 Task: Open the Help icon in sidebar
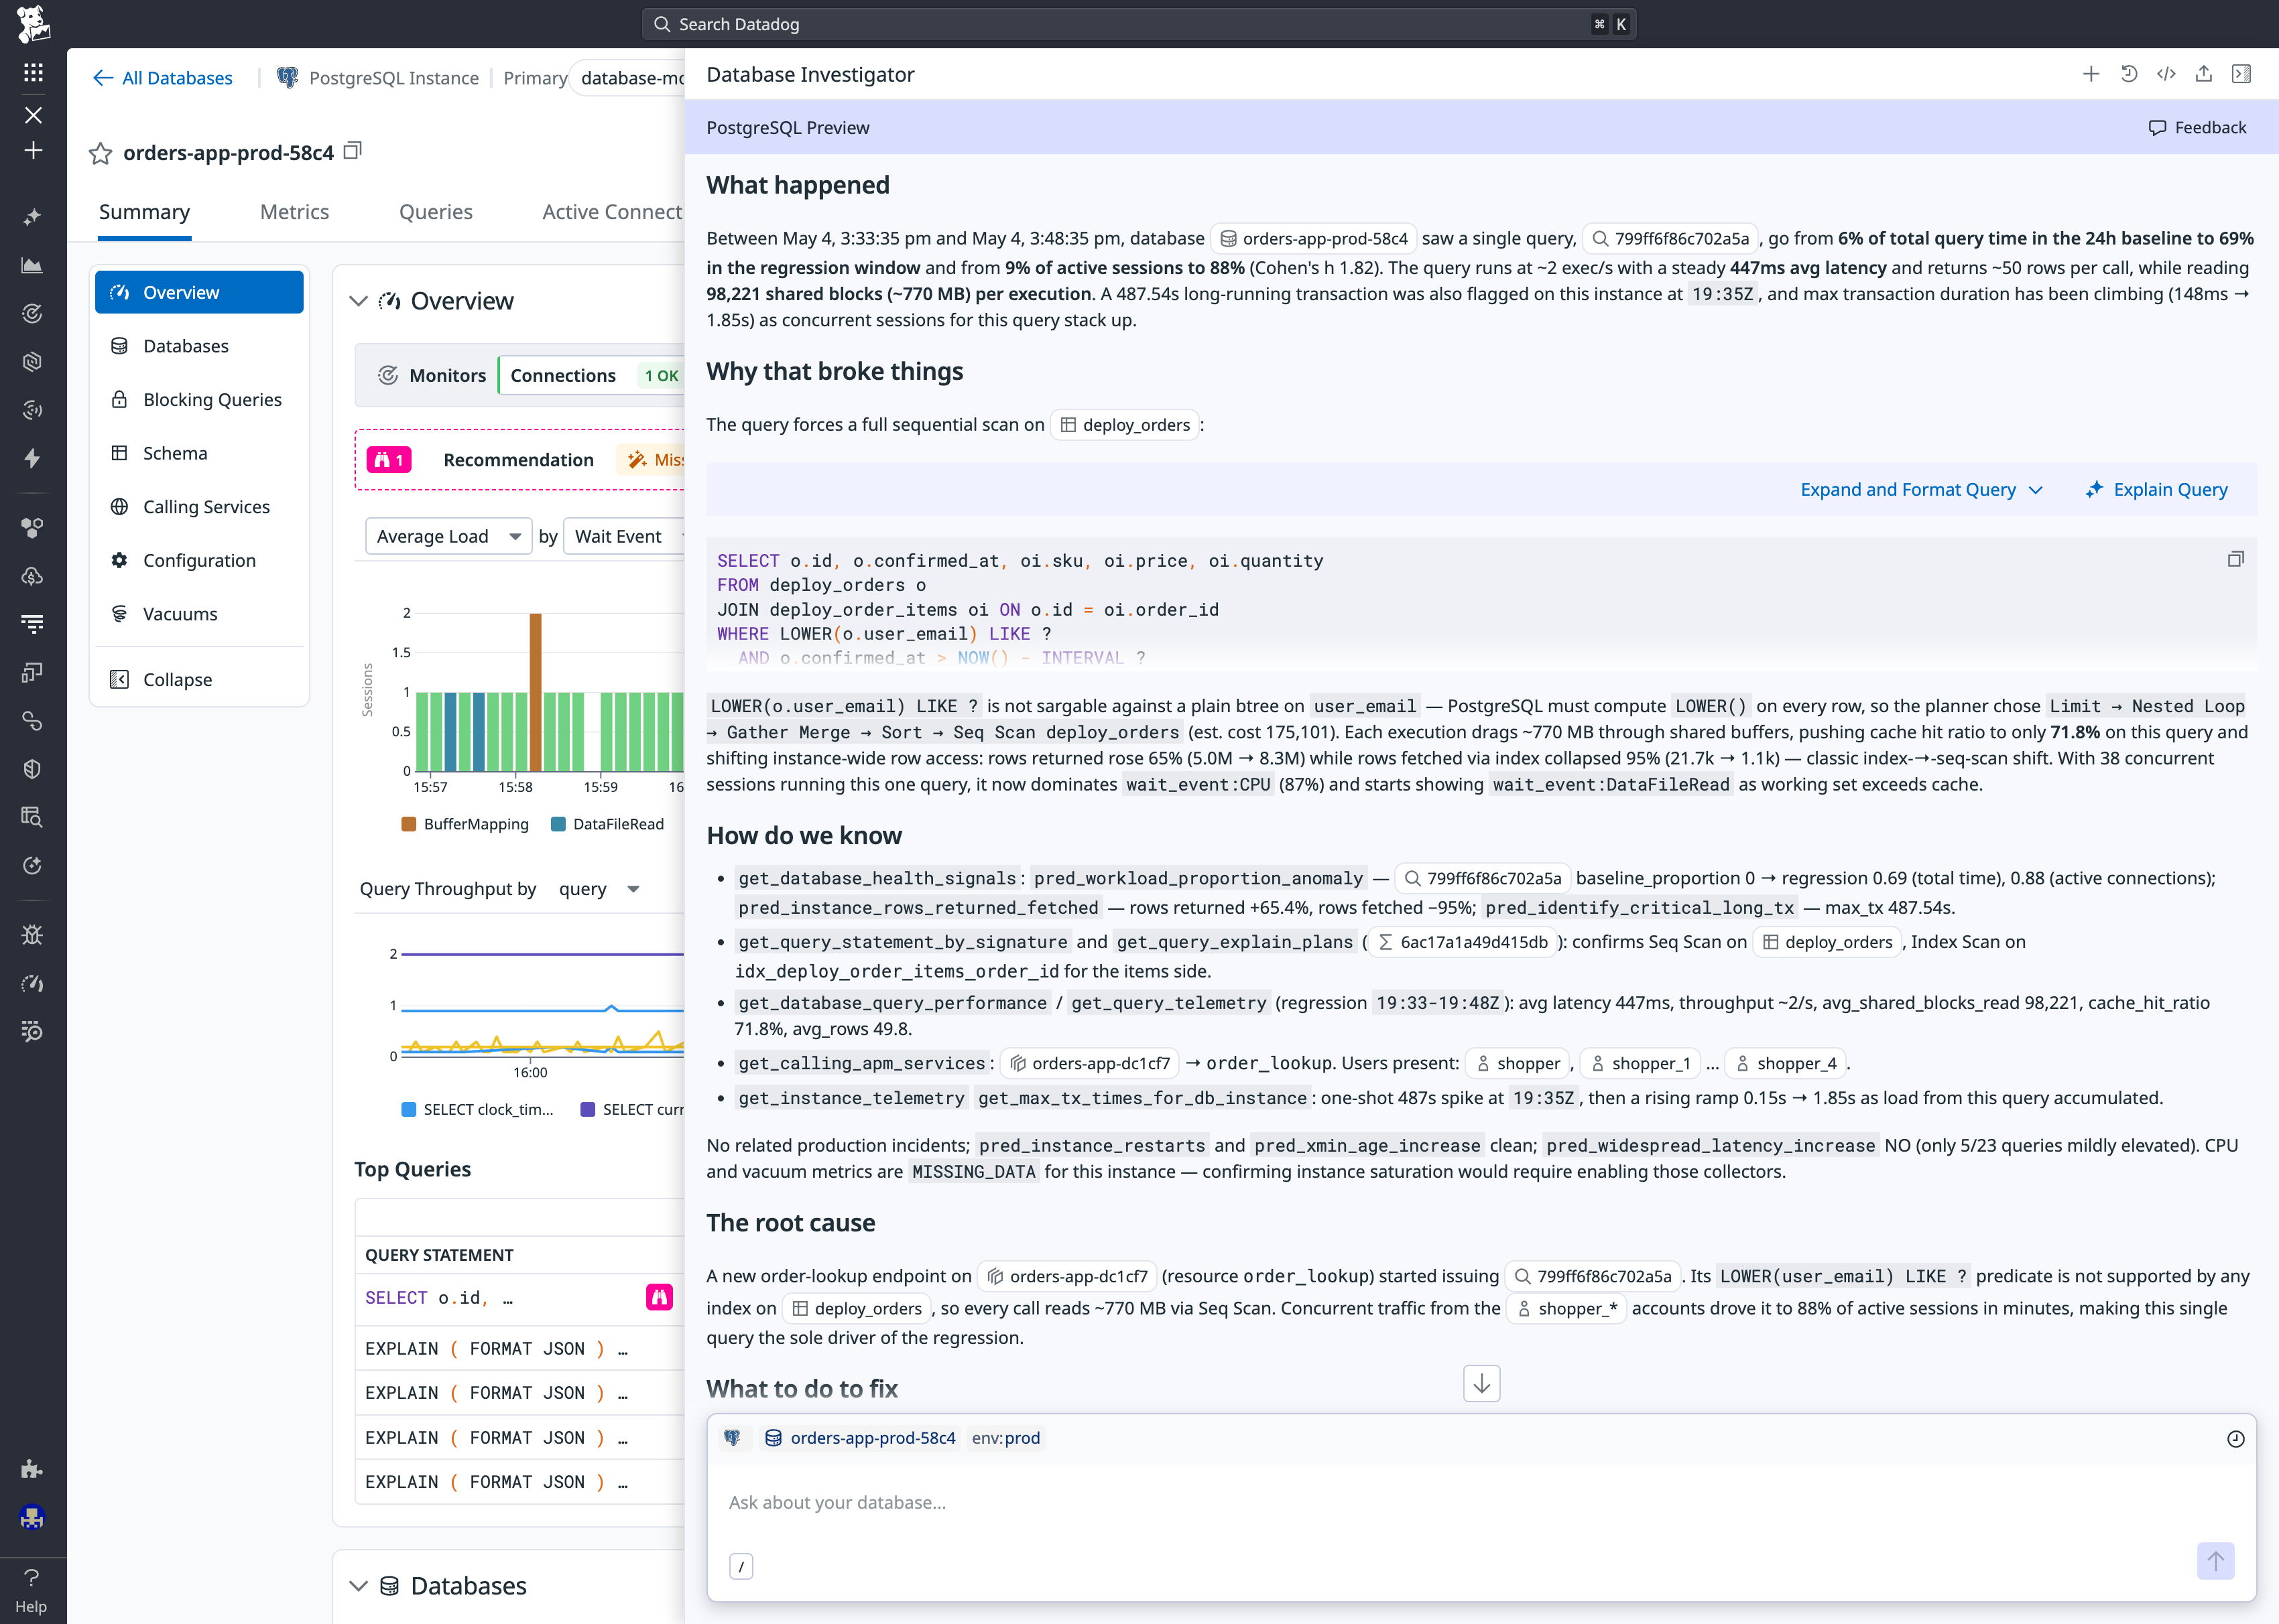31,1590
